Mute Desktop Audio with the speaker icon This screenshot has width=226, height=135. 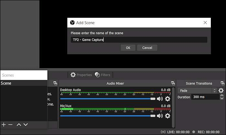coord(160,99)
